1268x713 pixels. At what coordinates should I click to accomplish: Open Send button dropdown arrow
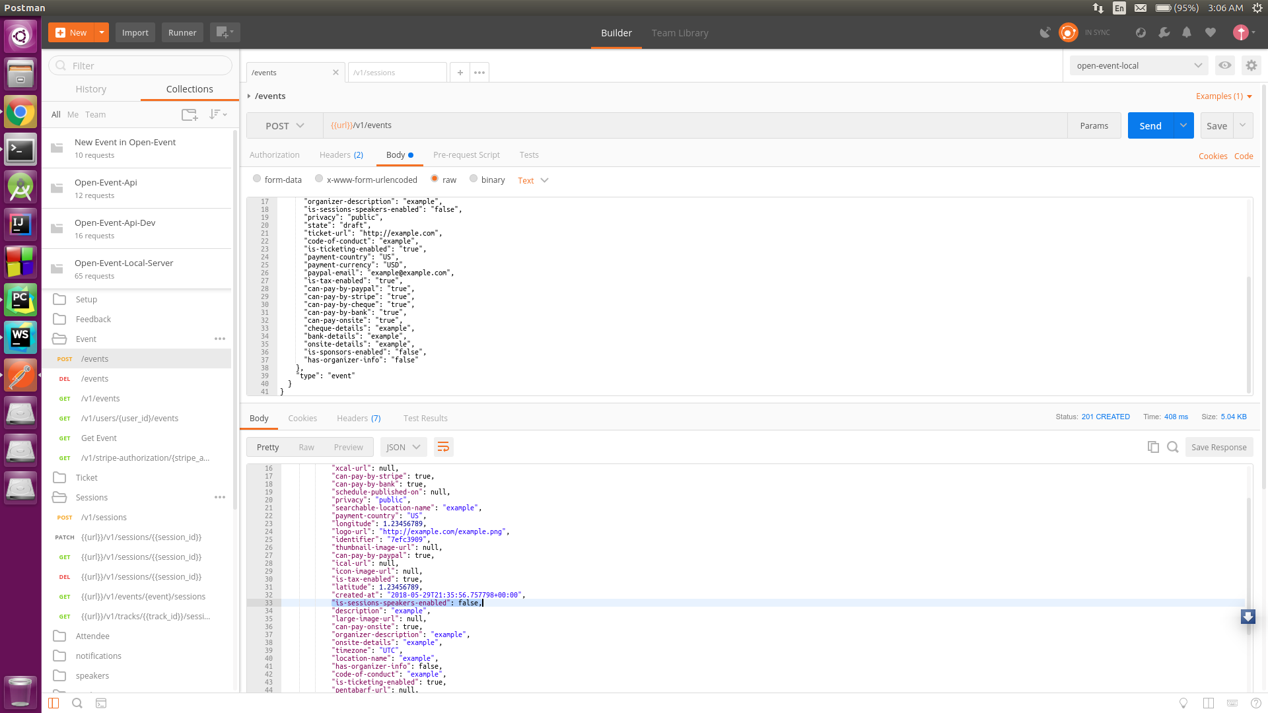[x=1183, y=125]
